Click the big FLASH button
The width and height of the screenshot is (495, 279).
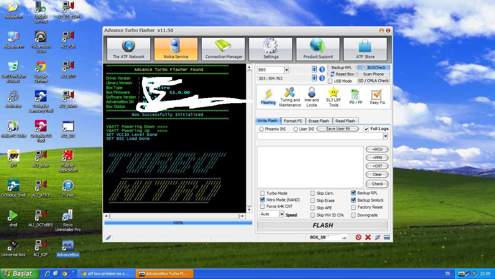pyautogui.click(x=322, y=225)
